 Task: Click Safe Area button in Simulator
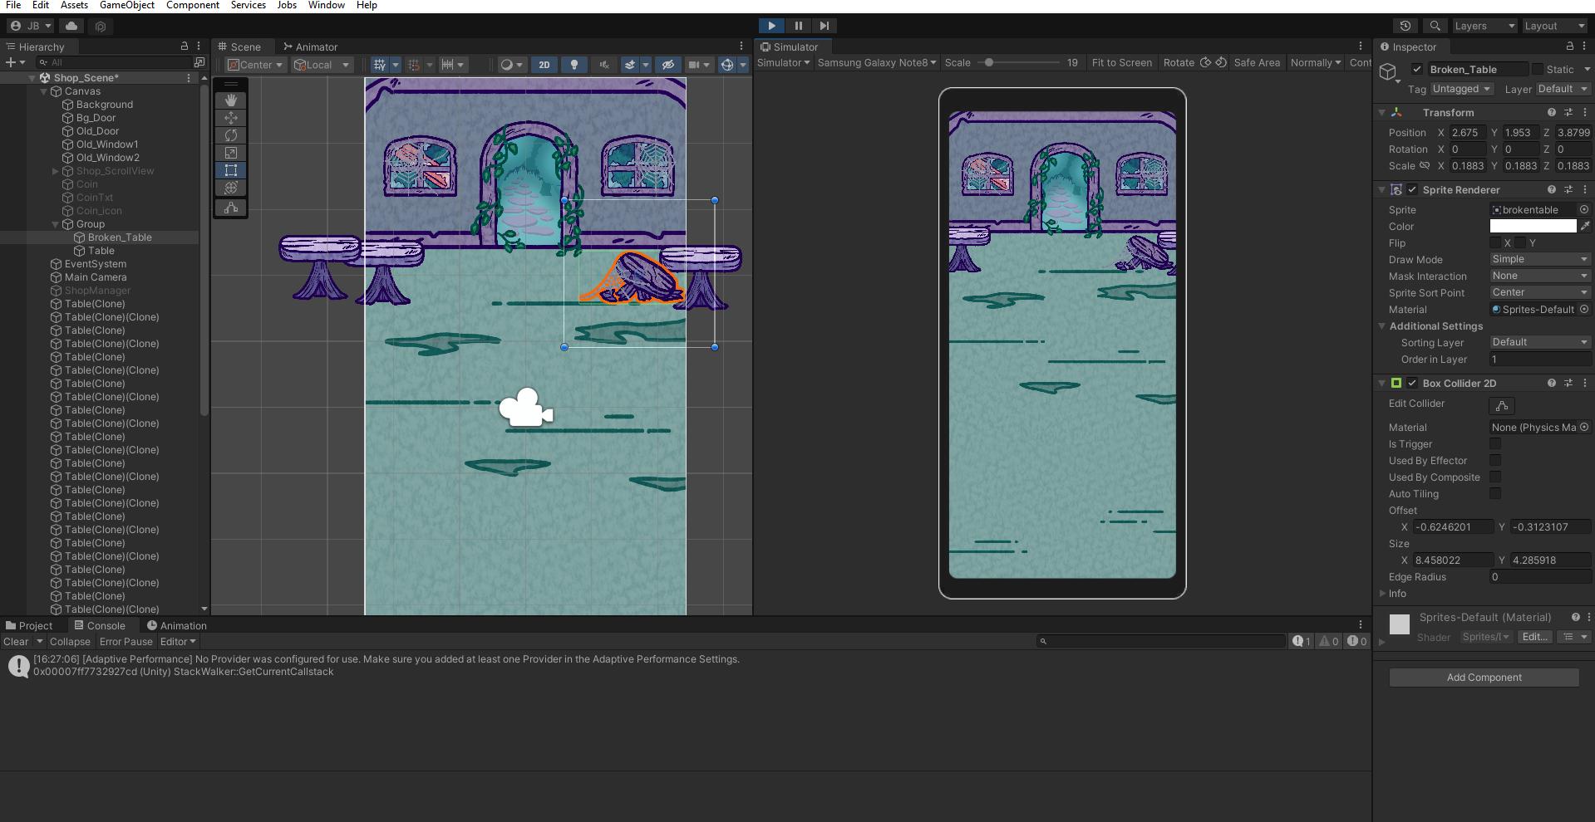pyautogui.click(x=1257, y=62)
